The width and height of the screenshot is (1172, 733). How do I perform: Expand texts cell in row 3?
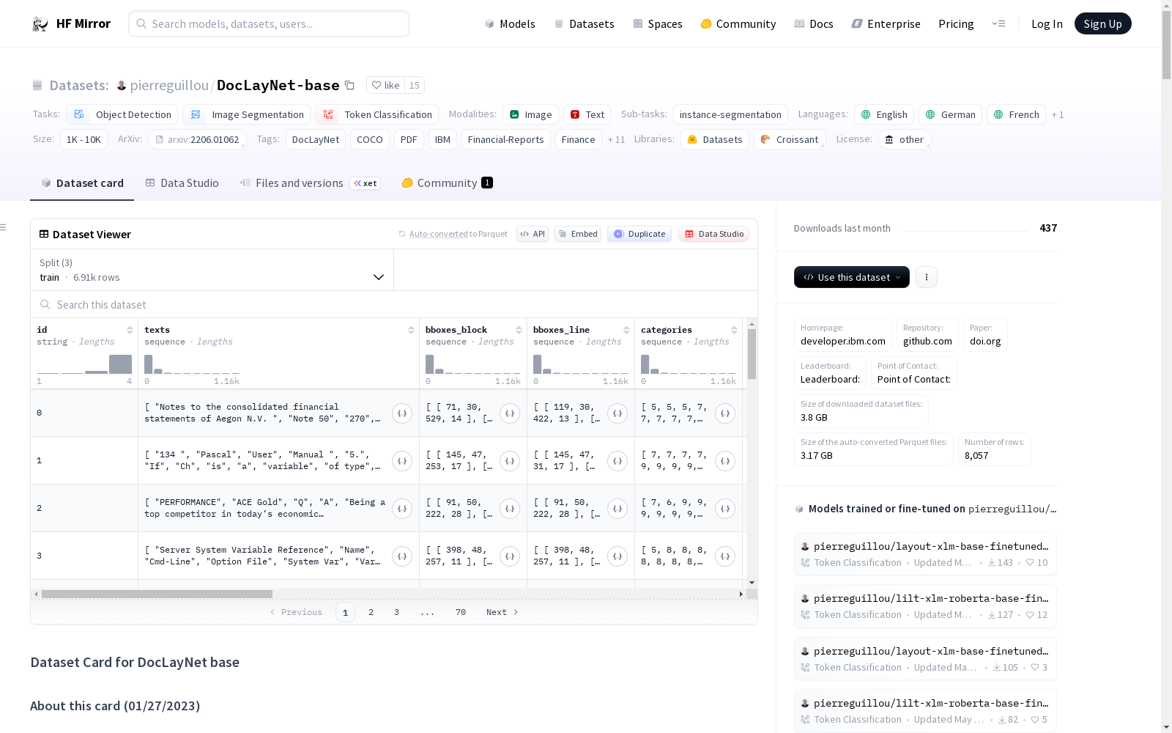tap(402, 556)
